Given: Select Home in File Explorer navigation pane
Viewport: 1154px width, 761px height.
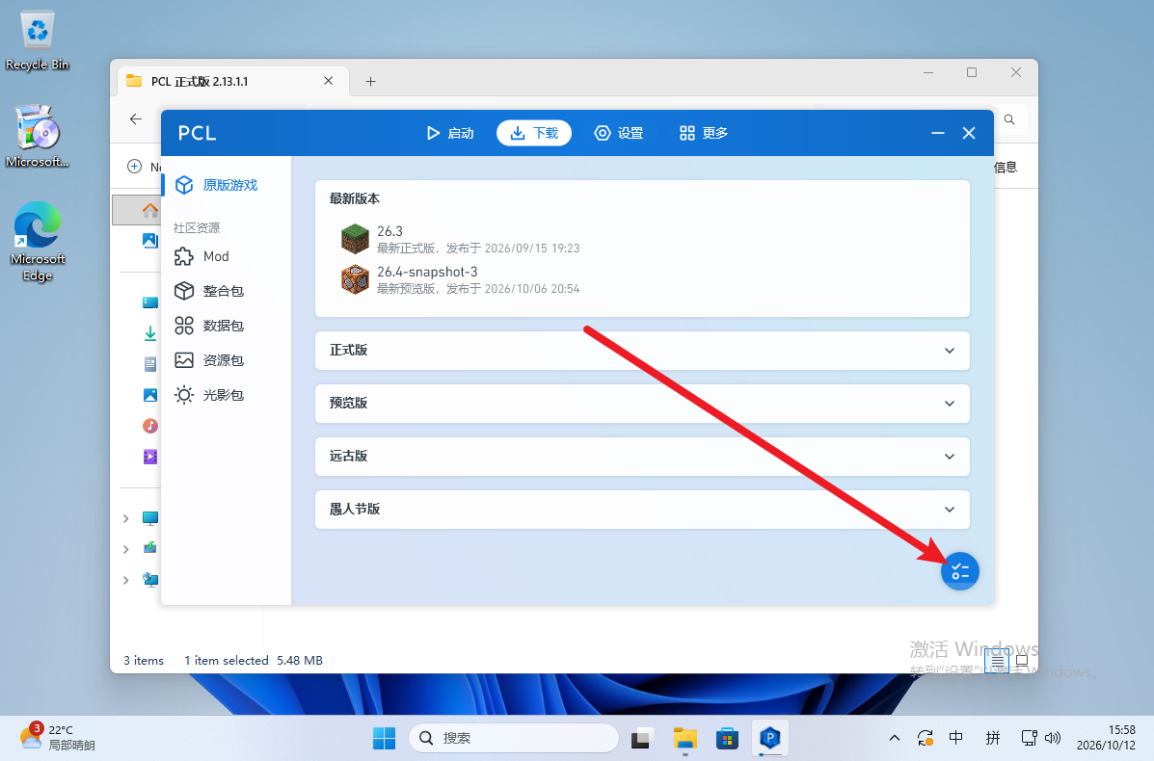Looking at the screenshot, I should 150,210.
